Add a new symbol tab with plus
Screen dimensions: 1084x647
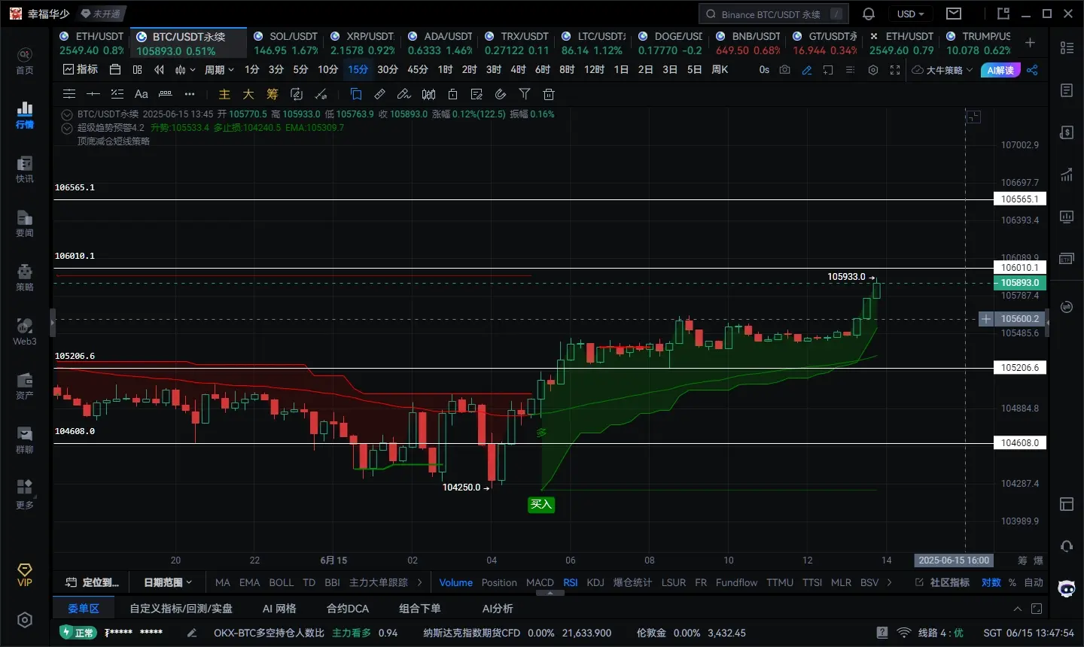pos(1030,43)
